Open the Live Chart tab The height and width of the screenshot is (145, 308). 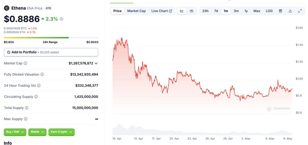point(162,11)
